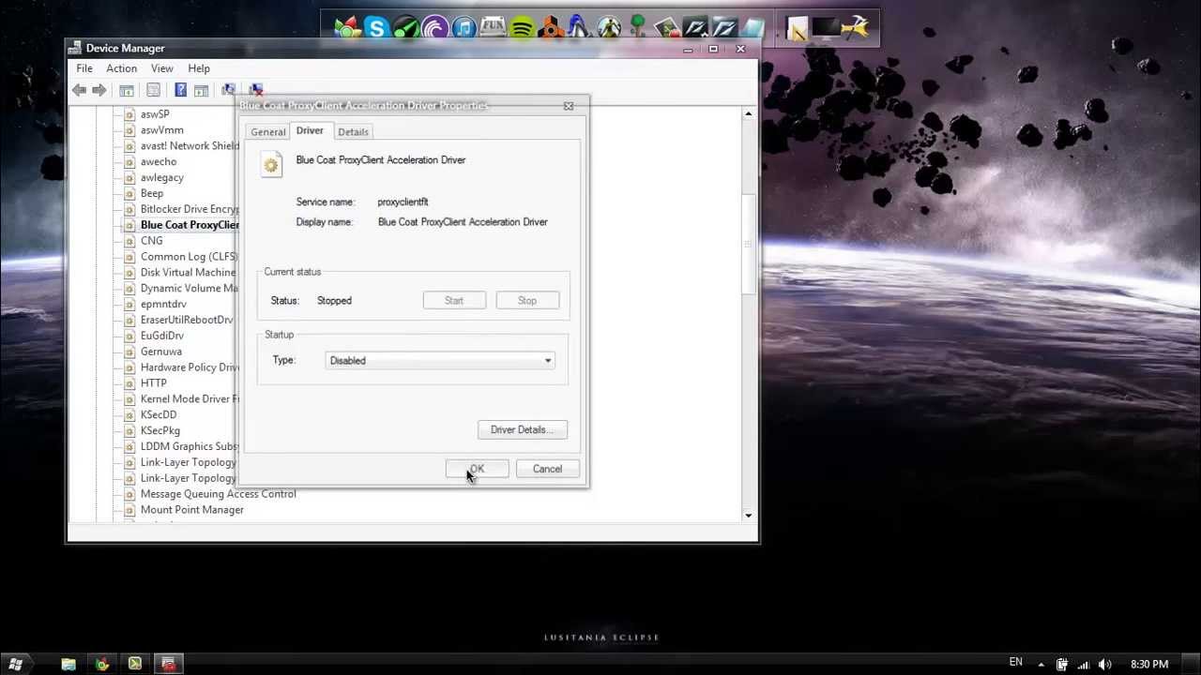1201x675 pixels.
Task: Select the awecho driver entry
Action: pyautogui.click(x=159, y=162)
